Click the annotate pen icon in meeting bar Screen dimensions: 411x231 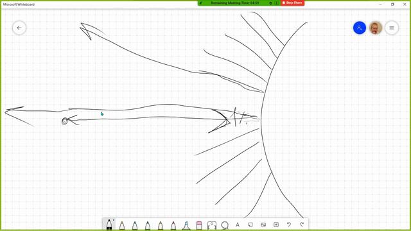(201, 3)
